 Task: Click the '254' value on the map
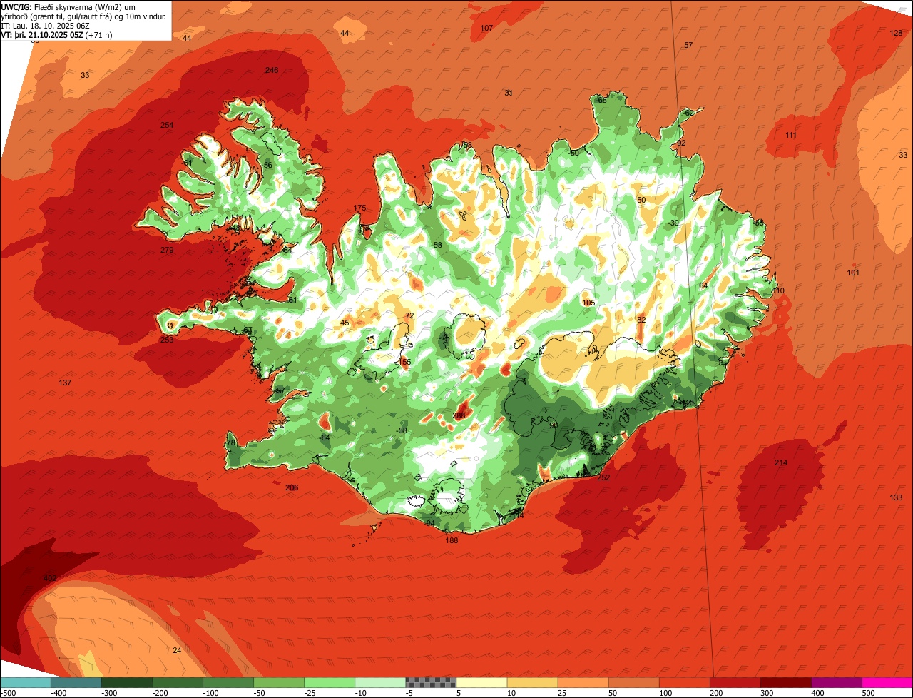[167, 126]
